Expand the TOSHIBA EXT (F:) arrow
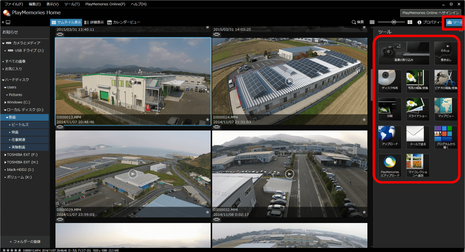 click(x=5, y=155)
